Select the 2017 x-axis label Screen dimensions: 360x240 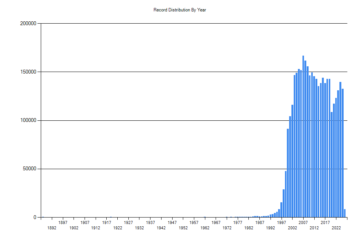coord(325,222)
